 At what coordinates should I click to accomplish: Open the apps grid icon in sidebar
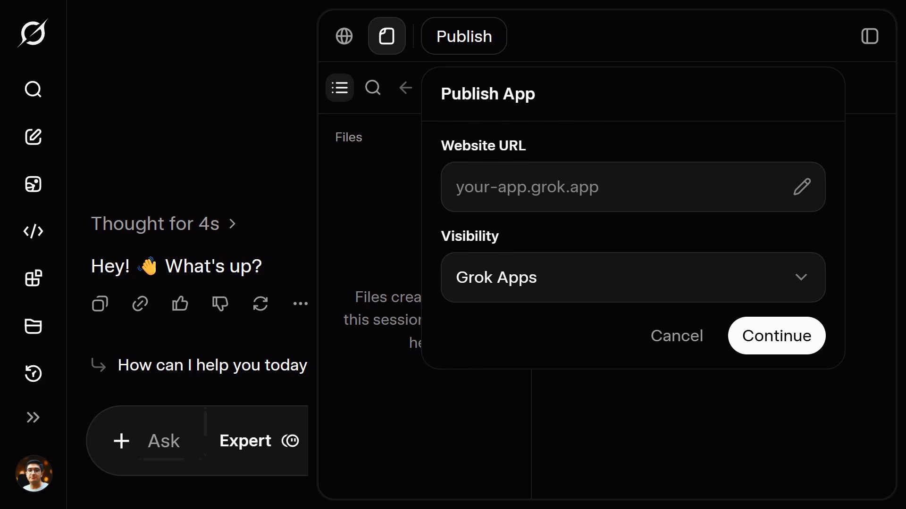click(x=33, y=278)
